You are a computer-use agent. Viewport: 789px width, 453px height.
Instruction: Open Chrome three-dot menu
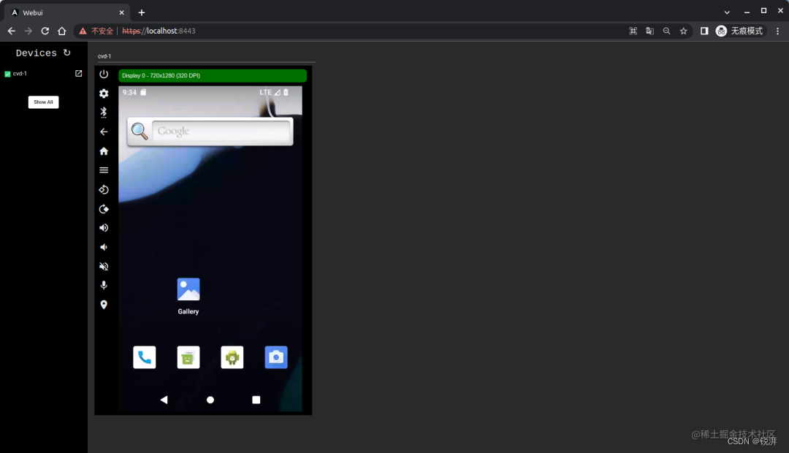coord(777,31)
